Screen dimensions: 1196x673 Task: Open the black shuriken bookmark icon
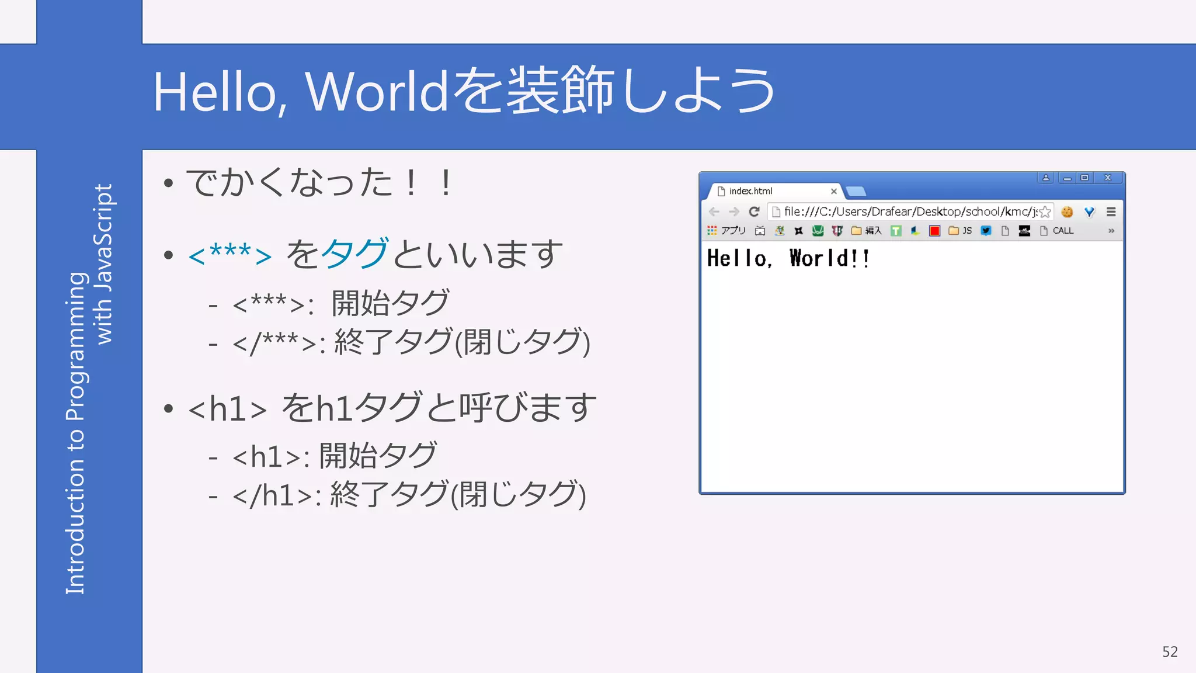pos(798,231)
